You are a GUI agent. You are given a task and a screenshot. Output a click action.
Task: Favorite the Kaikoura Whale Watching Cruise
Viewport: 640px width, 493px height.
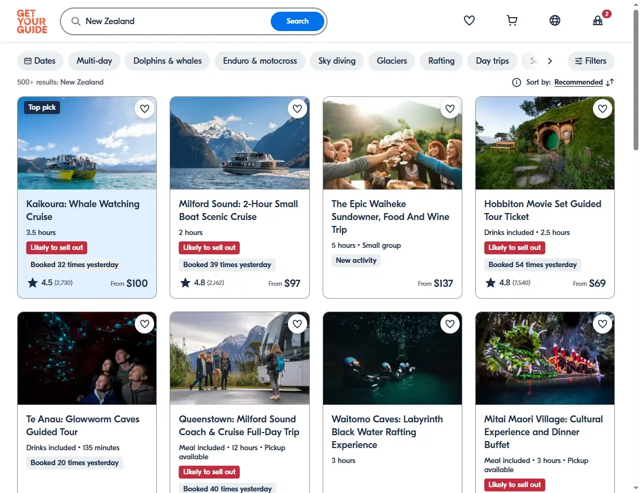(x=144, y=109)
